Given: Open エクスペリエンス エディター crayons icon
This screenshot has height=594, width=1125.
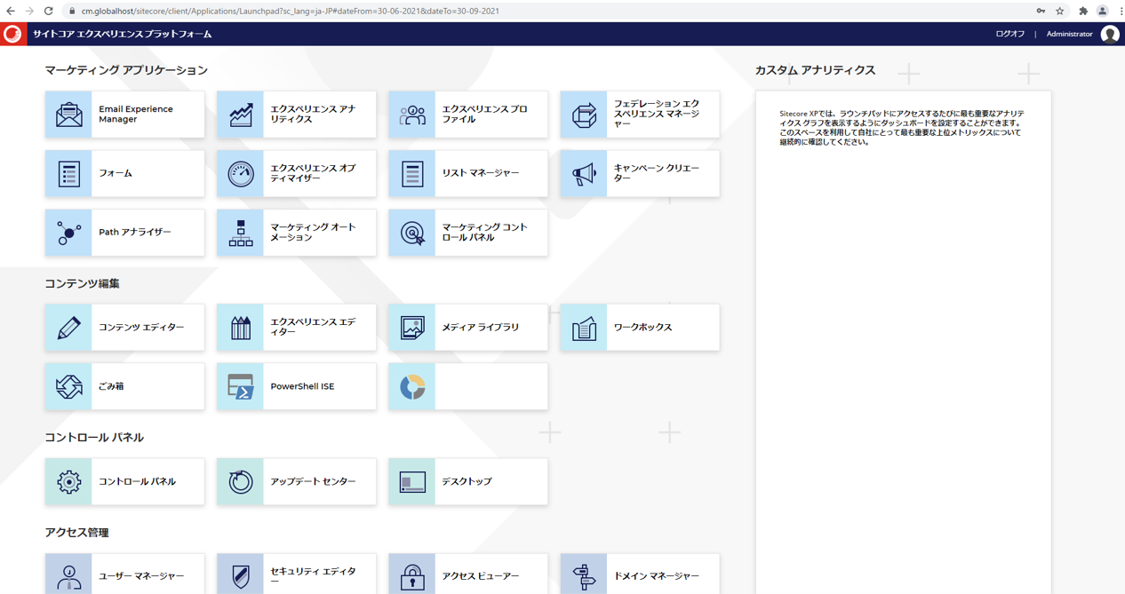Looking at the screenshot, I should (x=240, y=328).
